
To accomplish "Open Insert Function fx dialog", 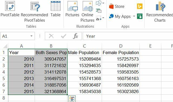I will click(76, 36).
